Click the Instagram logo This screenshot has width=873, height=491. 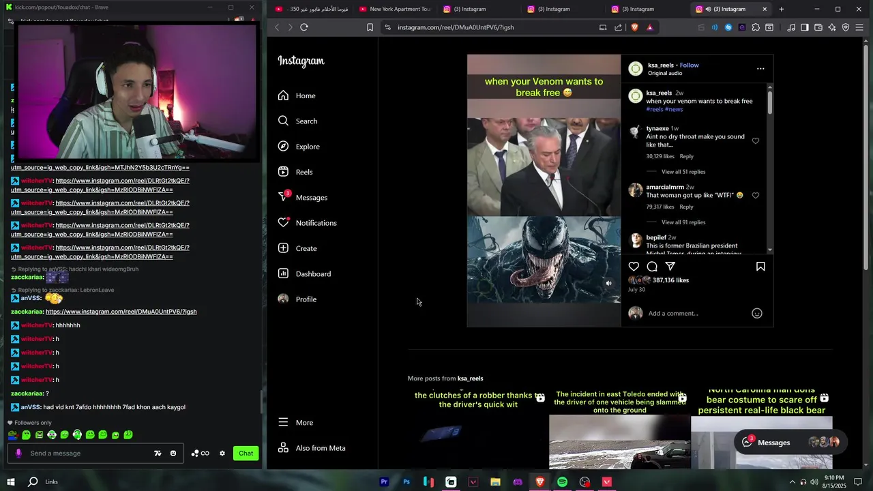tap(301, 61)
